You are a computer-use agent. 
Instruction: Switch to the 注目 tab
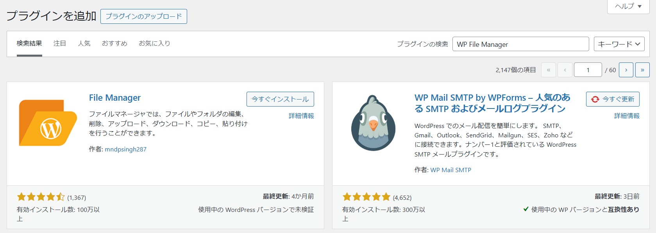pyautogui.click(x=59, y=43)
